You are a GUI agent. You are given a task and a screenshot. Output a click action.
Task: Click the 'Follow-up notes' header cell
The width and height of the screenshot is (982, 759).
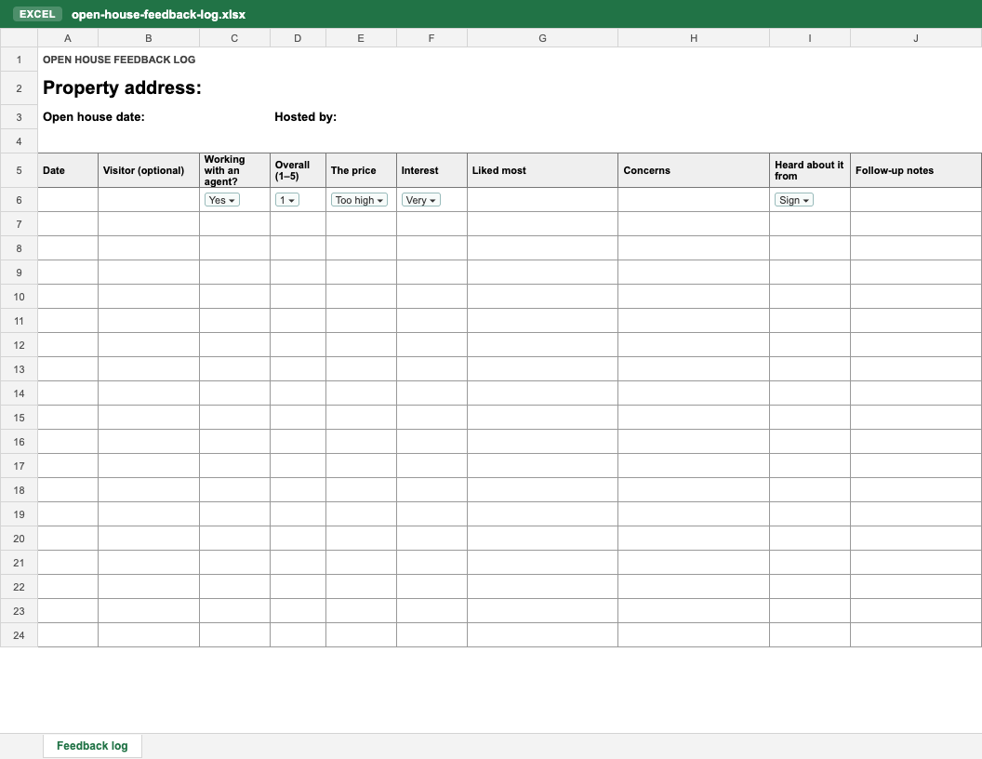pos(916,170)
